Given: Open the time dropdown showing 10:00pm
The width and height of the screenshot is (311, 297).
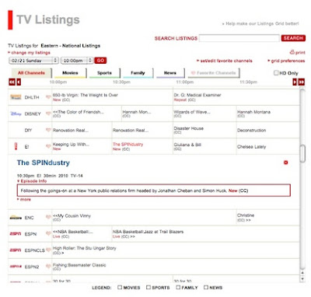Looking at the screenshot, I should (x=77, y=61).
